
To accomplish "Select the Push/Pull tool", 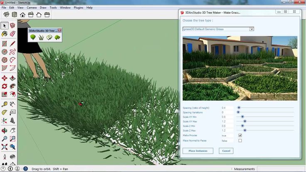I will click(x=12, y=78).
